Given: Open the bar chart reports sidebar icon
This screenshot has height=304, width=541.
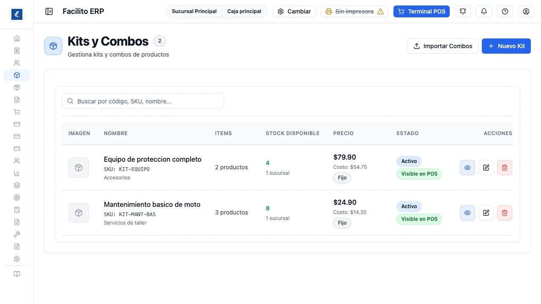Looking at the screenshot, I should tap(17, 173).
